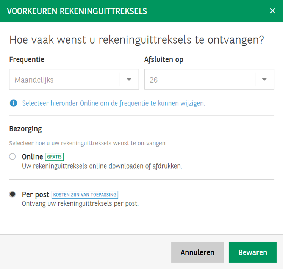Click the Online option label

coord(32,157)
